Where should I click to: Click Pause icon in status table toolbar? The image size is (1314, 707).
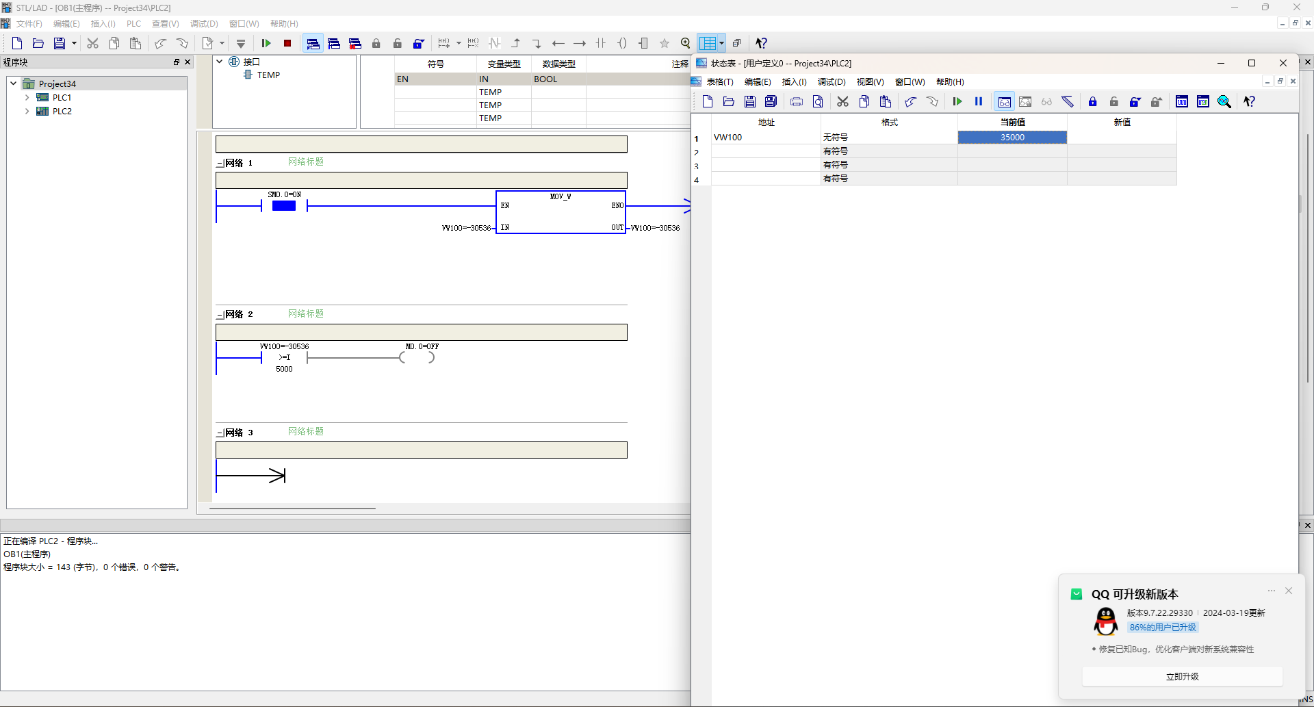pyautogui.click(x=979, y=101)
